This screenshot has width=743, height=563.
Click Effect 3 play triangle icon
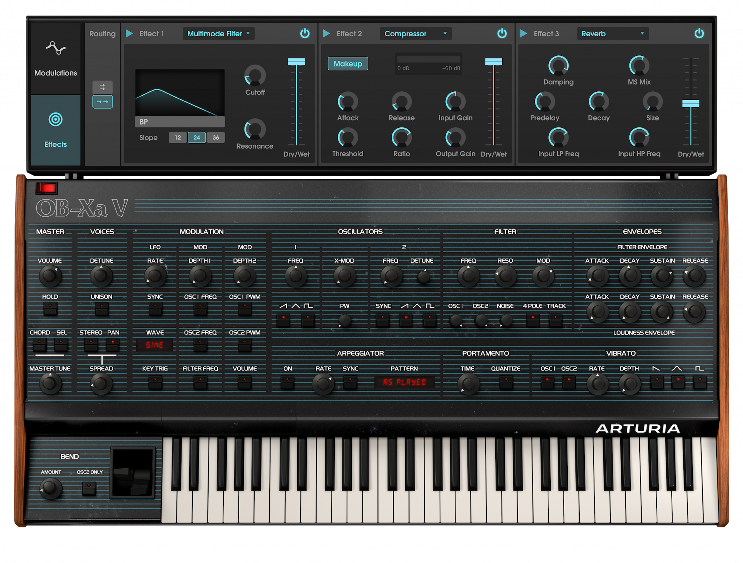pos(524,34)
